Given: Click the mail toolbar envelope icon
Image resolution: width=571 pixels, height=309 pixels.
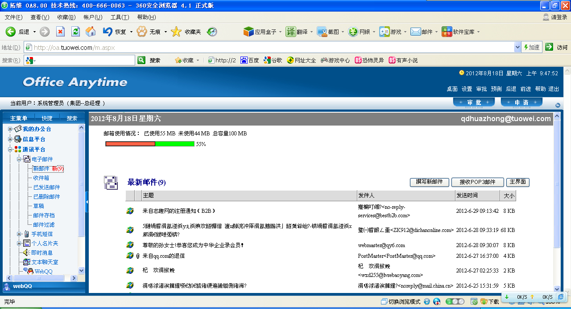Looking at the screenshot, I should (415, 32).
